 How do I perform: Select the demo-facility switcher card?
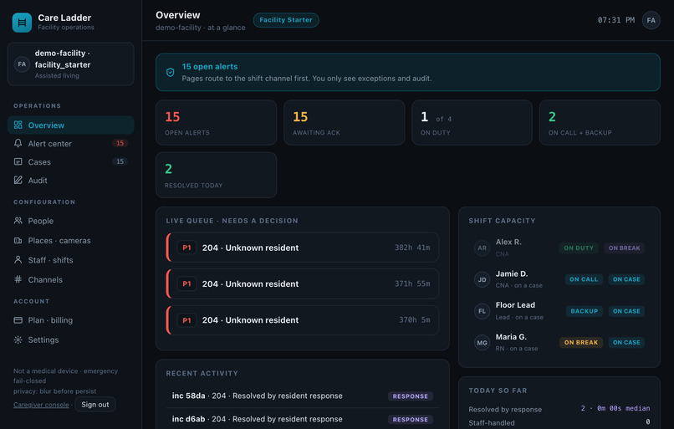tap(71, 64)
